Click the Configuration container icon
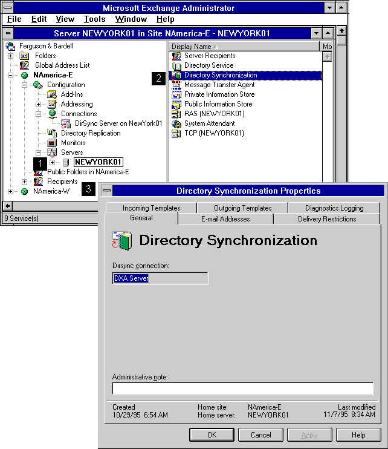Image resolution: width=388 pixels, height=449 pixels. (38, 85)
